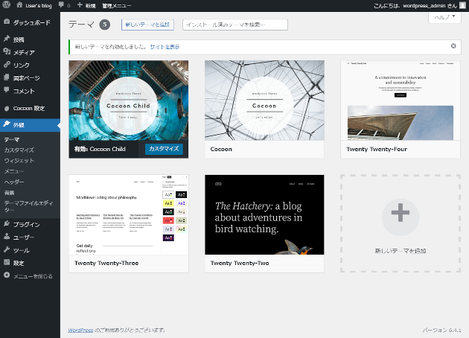Screen dimensions: 469x338
Task: Click the installed themes search field
Action: click(x=234, y=25)
